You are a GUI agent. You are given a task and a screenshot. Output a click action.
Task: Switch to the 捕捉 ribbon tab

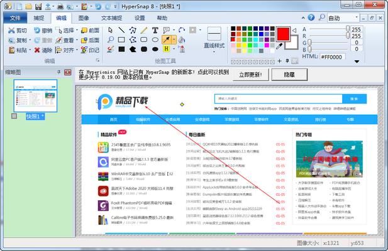tap(38, 18)
